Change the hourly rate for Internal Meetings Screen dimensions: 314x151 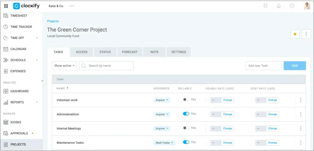click(x=228, y=128)
